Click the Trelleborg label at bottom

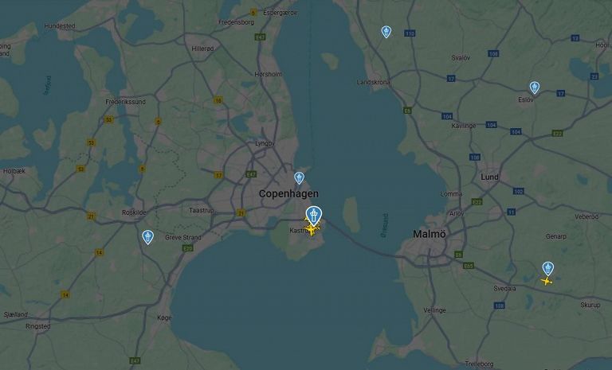[479, 364]
